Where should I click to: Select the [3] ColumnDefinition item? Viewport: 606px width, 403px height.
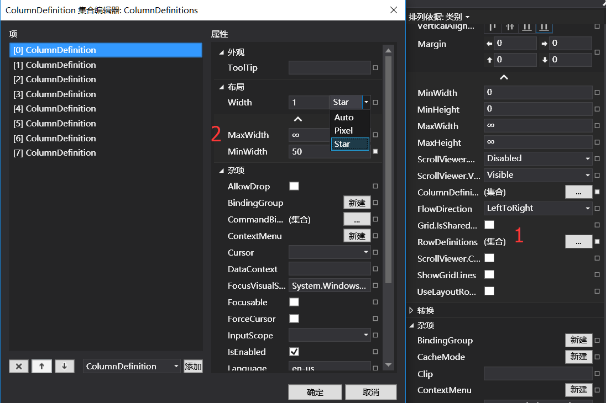55,94
